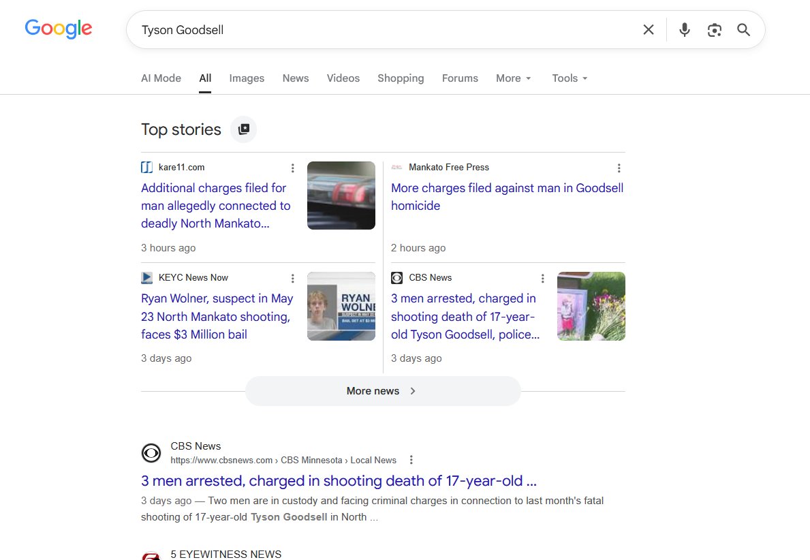The height and width of the screenshot is (560, 810).
Task: Click the kare11.com site favicon
Action: tap(146, 168)
